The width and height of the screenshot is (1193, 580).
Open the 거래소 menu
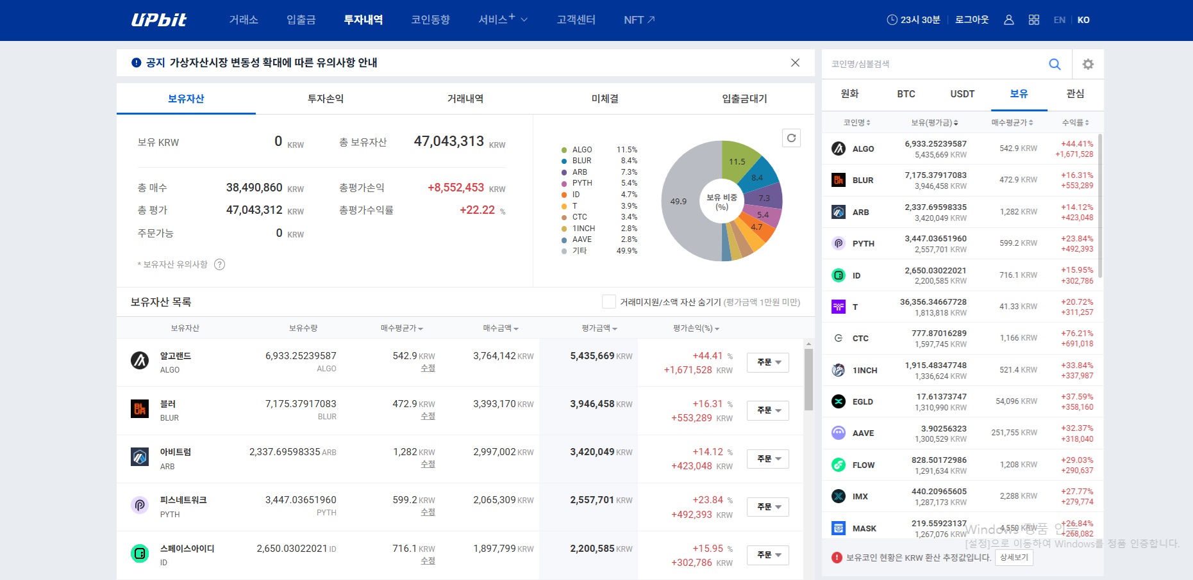pos(244,20)
